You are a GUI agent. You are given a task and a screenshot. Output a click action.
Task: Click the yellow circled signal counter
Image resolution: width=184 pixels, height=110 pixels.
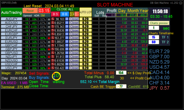click(x=57, y=76)
